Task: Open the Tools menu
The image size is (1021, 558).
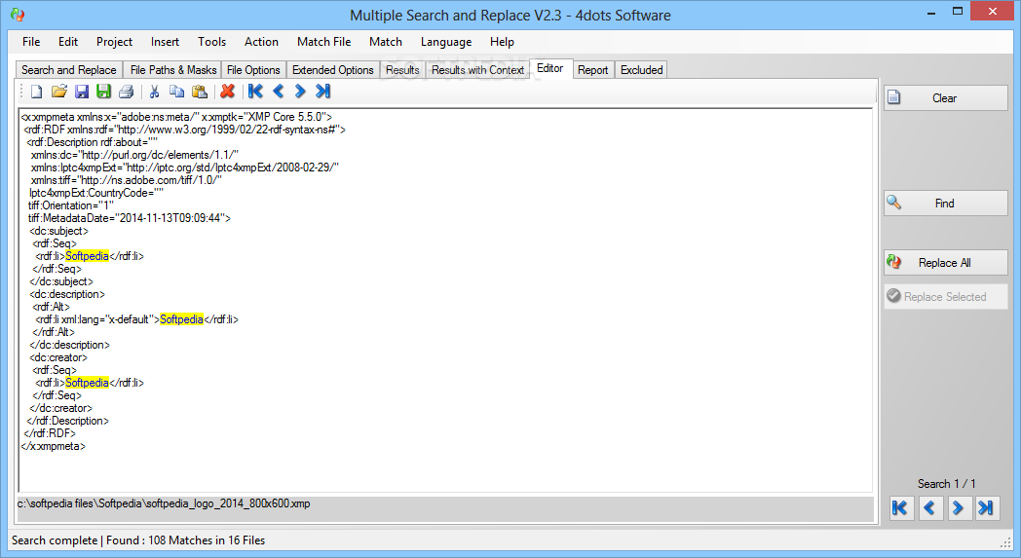Action: 212,42
